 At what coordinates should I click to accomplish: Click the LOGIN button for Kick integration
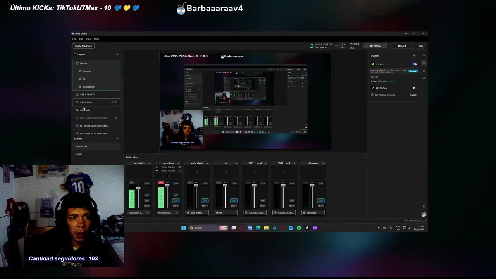[413, 71]
